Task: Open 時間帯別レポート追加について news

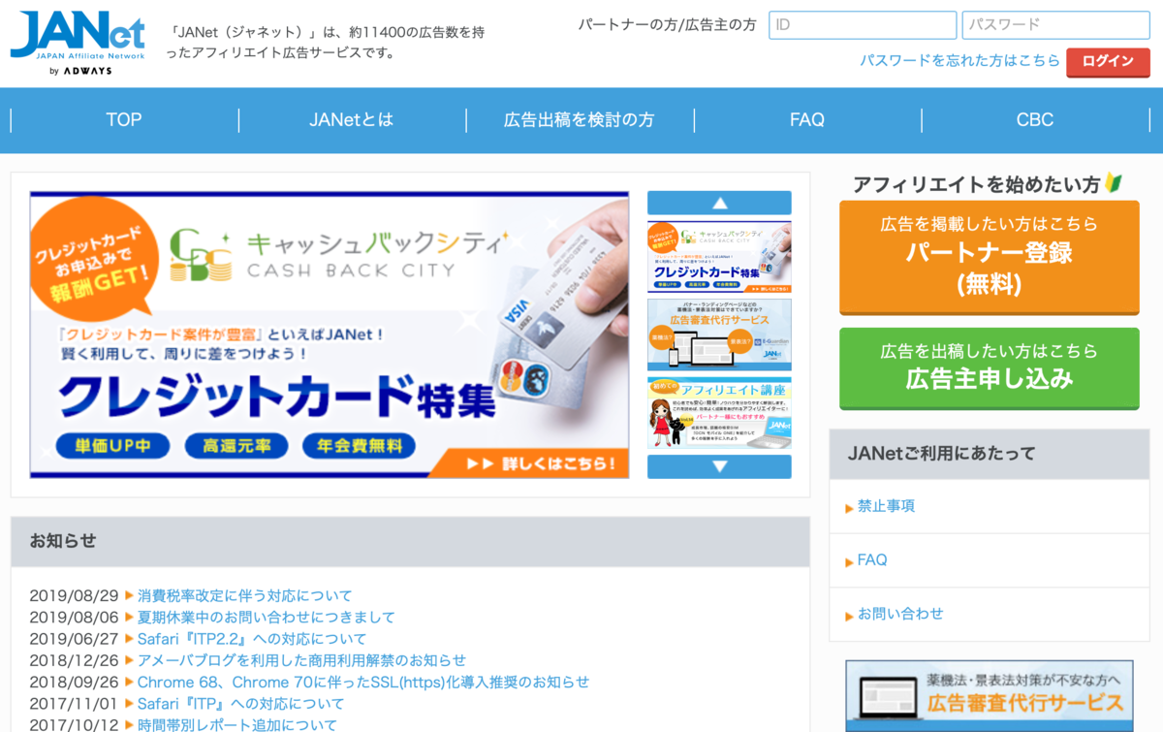Action: click(237, 725)
